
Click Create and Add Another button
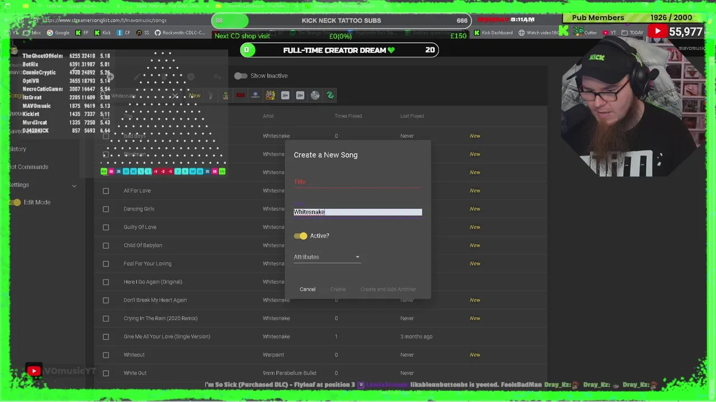point(388,289)
